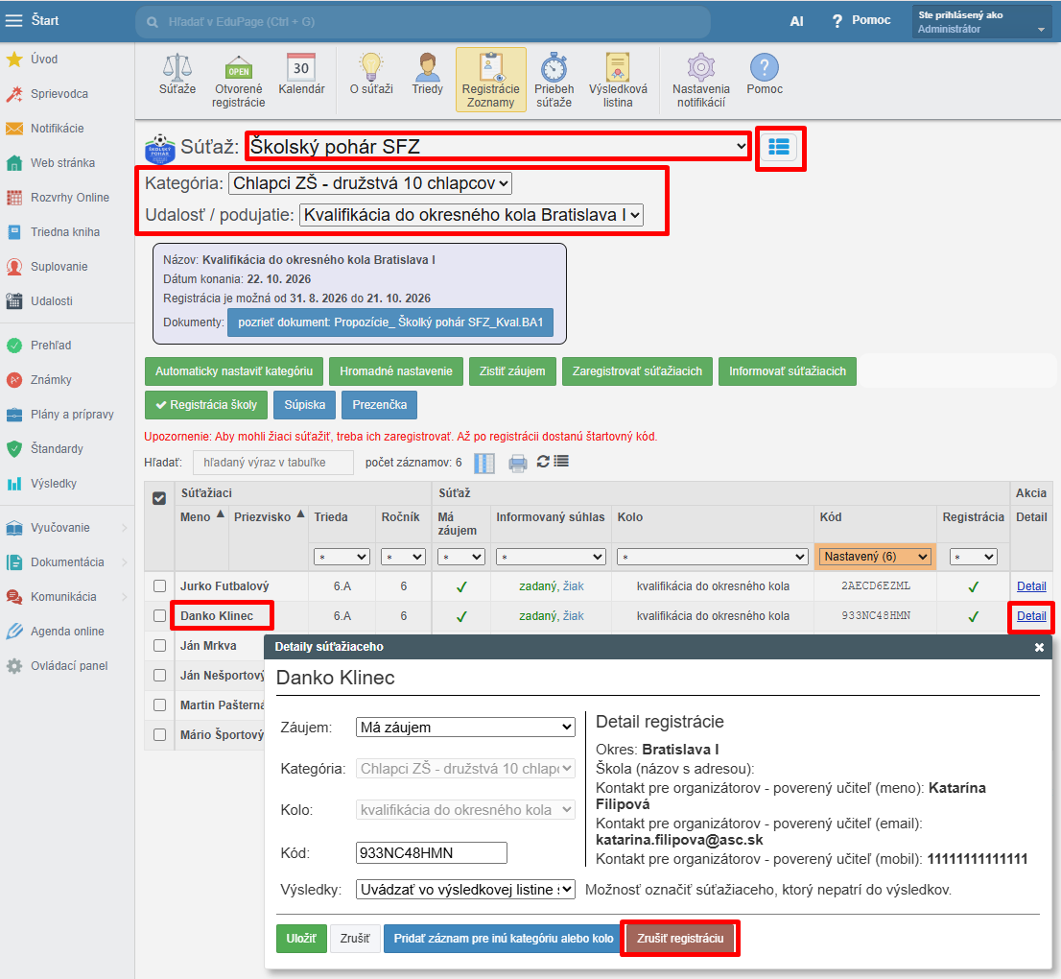1061x979 pixels.
Task: Toggle the select-all checkbox in table header
Action: [159, 498]
